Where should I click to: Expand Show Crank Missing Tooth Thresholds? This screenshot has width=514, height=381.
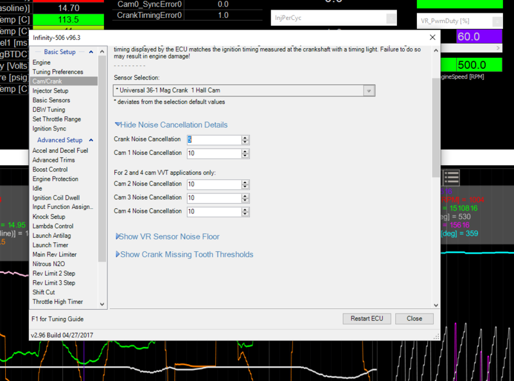(184, 254)
